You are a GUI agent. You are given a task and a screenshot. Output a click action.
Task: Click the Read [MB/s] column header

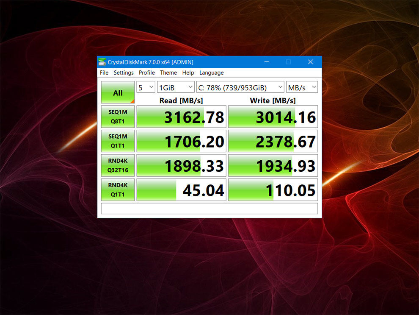click(181, 100)
